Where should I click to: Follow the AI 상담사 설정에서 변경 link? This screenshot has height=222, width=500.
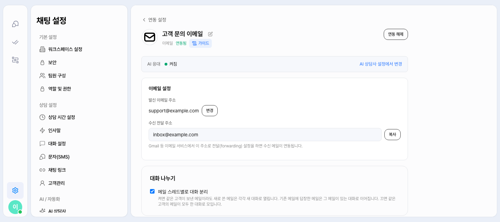pyautogui.click(x=381, y=64)
